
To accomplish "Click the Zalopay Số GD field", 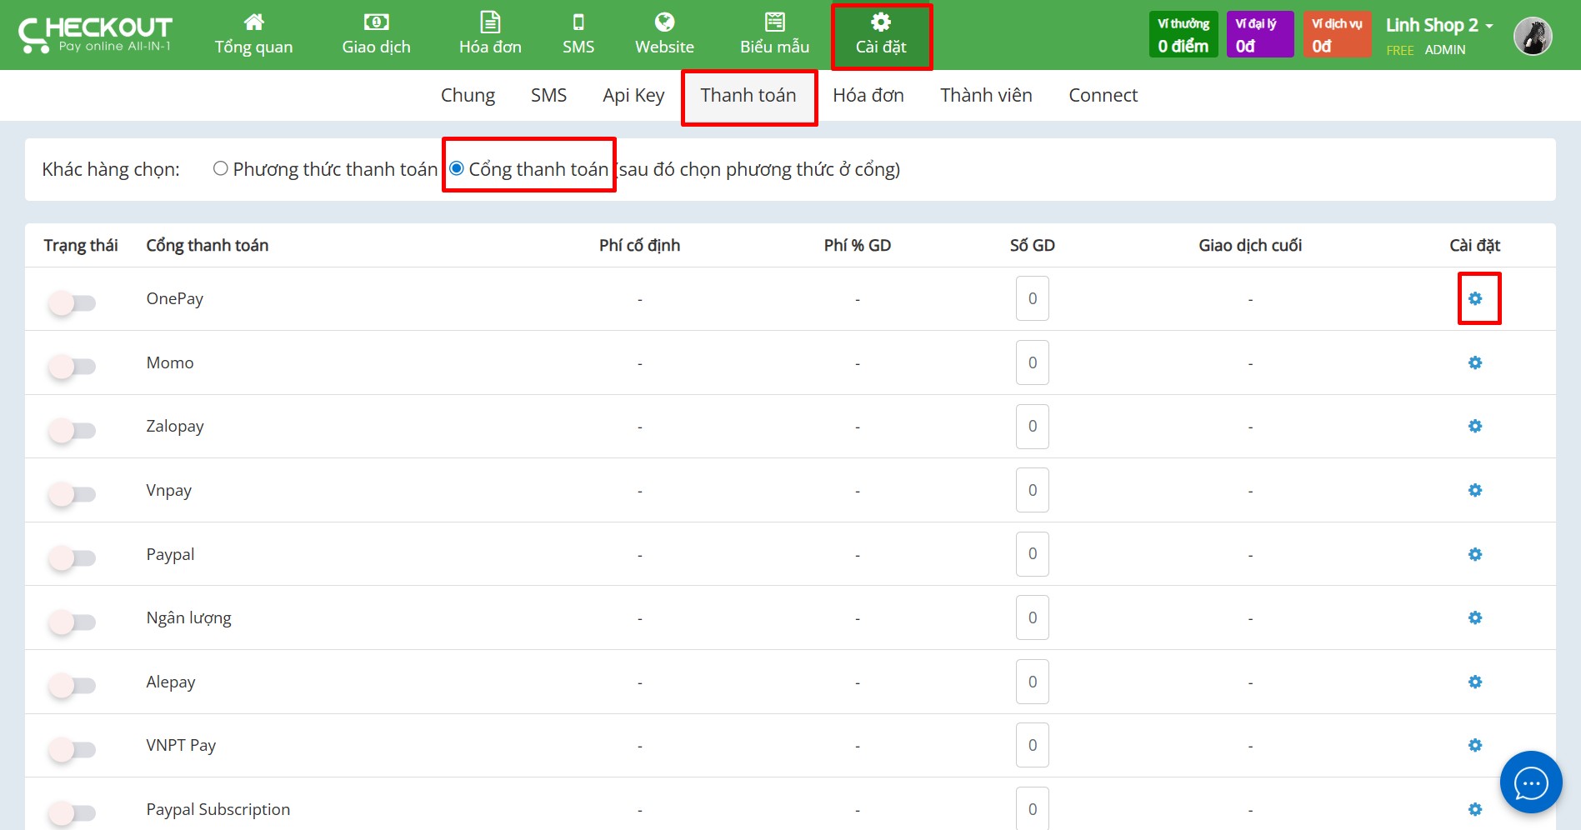I will 1032,426.
